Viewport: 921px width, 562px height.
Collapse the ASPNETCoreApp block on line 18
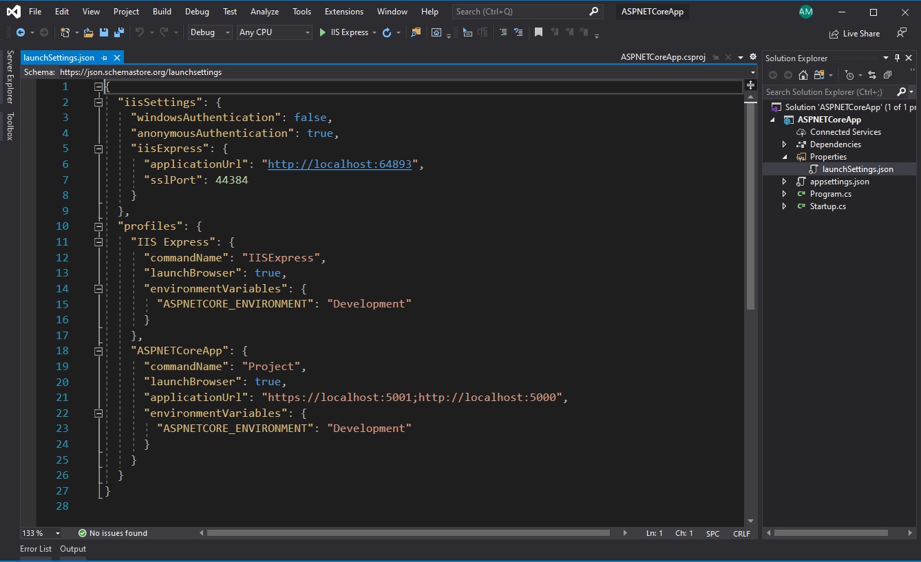pos(98,351)
